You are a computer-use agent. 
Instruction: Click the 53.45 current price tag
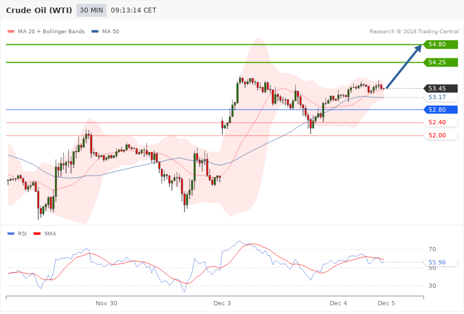(x=441, y=88)
